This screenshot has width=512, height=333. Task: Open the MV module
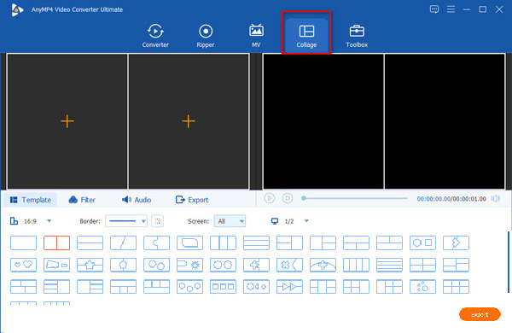(256, 36)
